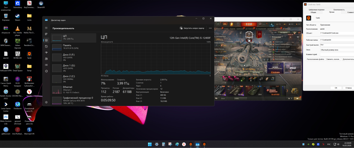Switch to Общие tab in Tanki properties
Image resolution: width=354 pixels, height=148 pixels.
point(313,12)
